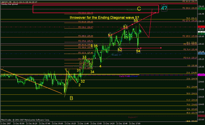Click the '52' wave label
The height and width of the screenshot is (125, 205).
click(120, 50)
